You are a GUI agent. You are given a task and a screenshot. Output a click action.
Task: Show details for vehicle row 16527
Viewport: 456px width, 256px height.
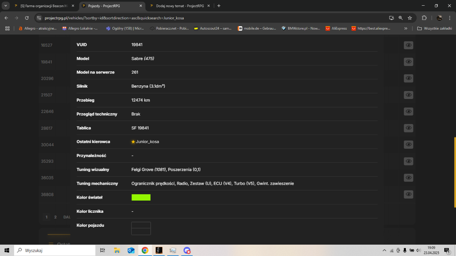tap(408, 45)
